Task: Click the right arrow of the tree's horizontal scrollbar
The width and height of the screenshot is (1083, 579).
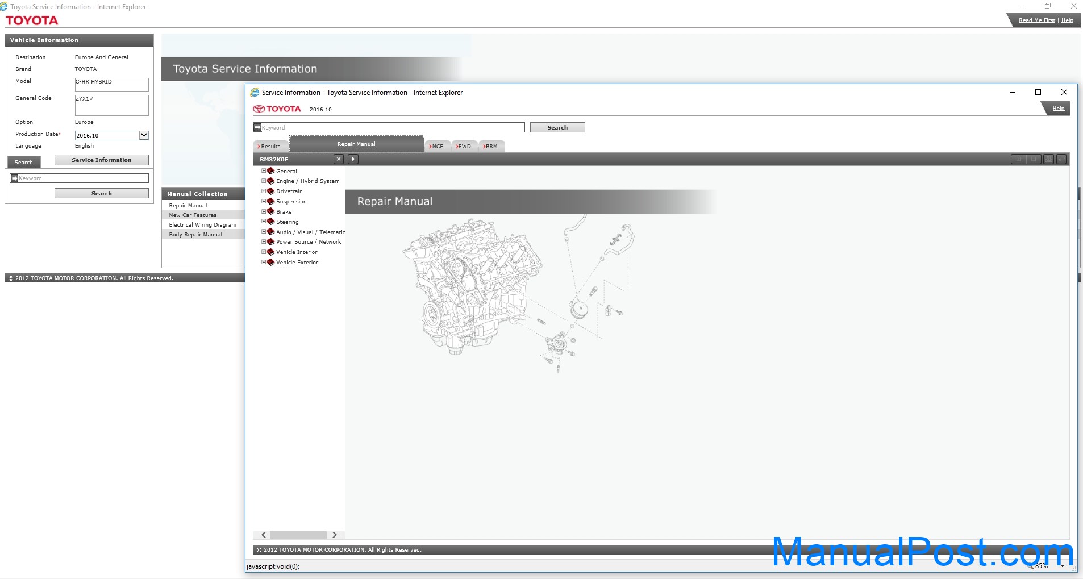Action: (x=335, y=535)
